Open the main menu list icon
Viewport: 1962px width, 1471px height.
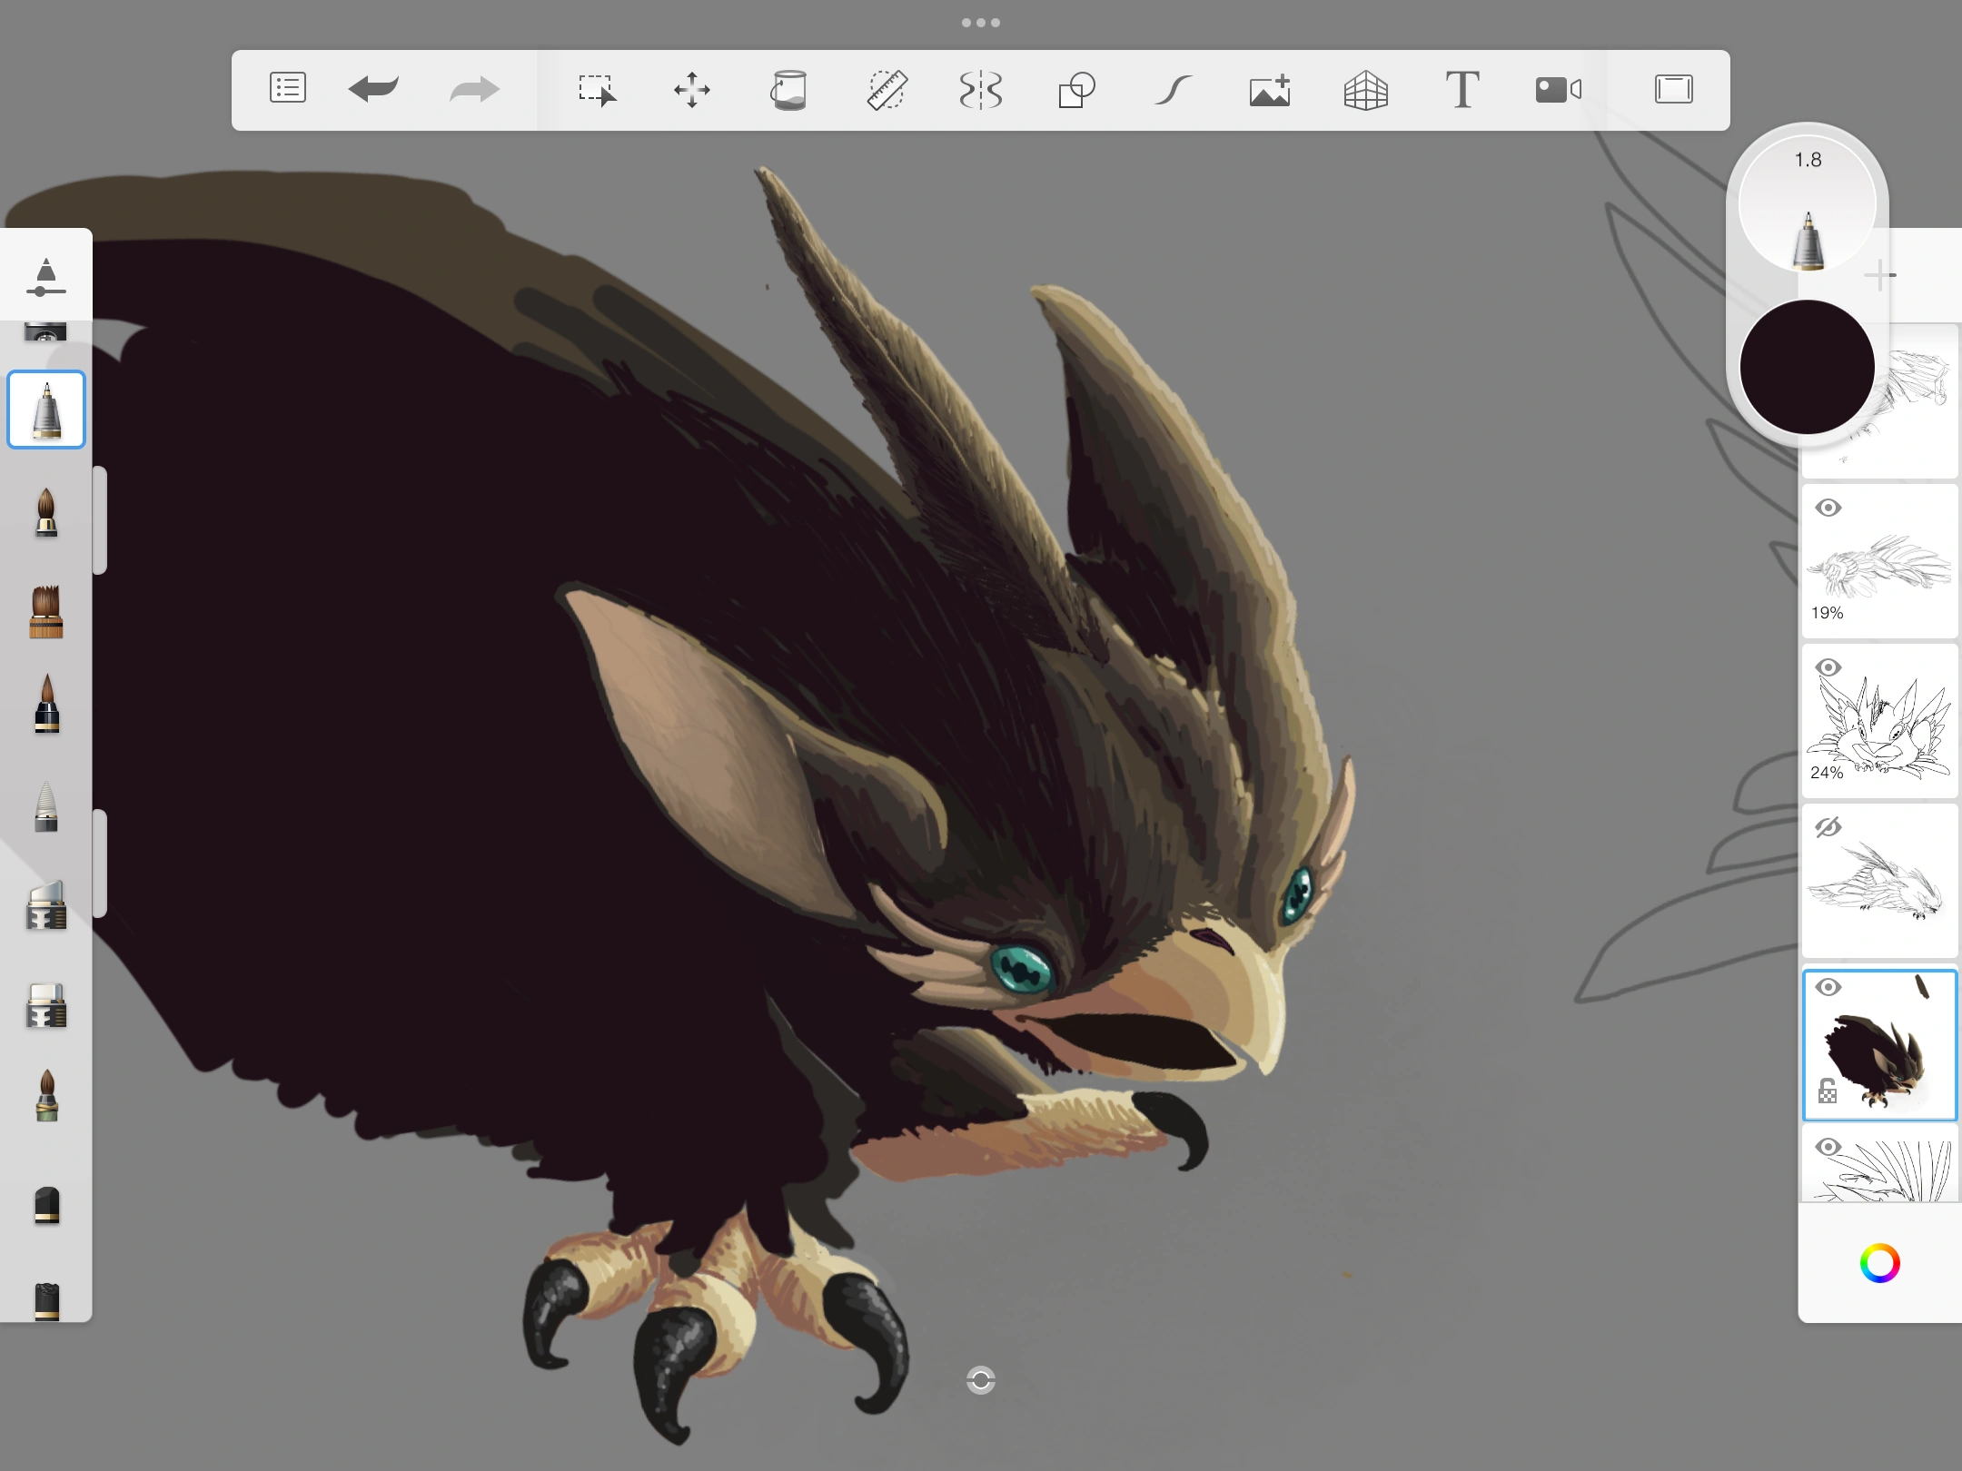coord(287,89)
